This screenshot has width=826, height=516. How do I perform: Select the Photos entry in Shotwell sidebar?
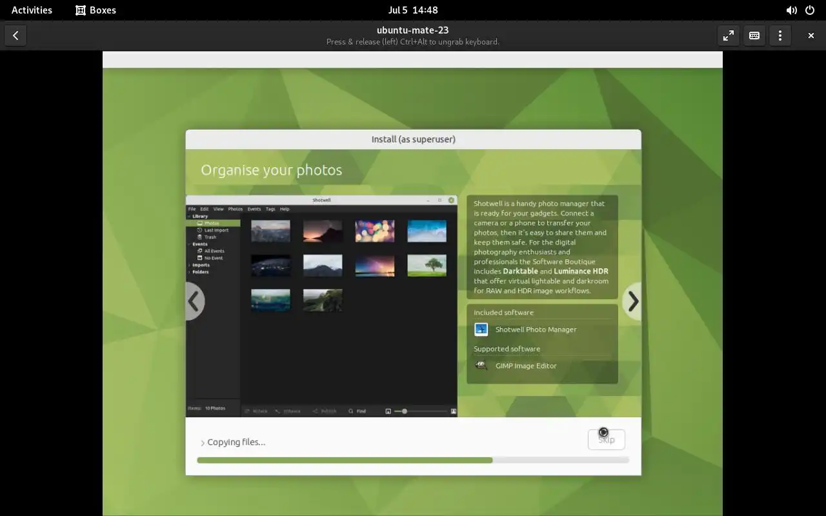coord(214,223)
